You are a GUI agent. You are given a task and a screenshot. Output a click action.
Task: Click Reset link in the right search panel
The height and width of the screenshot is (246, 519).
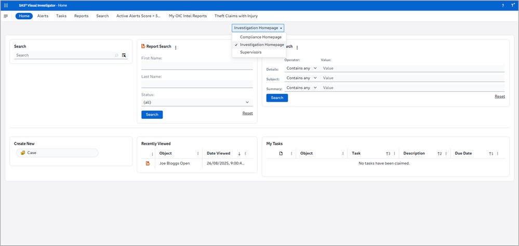(x=500, y=97)
